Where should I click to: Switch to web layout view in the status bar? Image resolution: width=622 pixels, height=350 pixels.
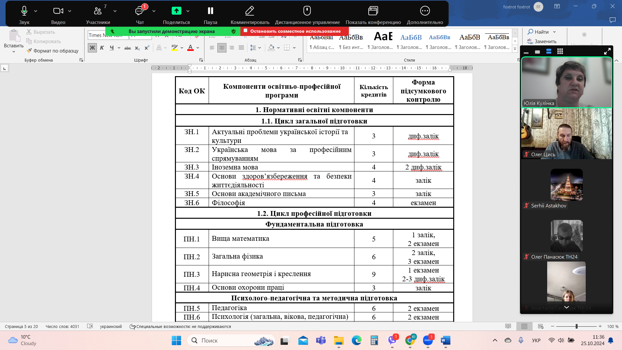541,326
